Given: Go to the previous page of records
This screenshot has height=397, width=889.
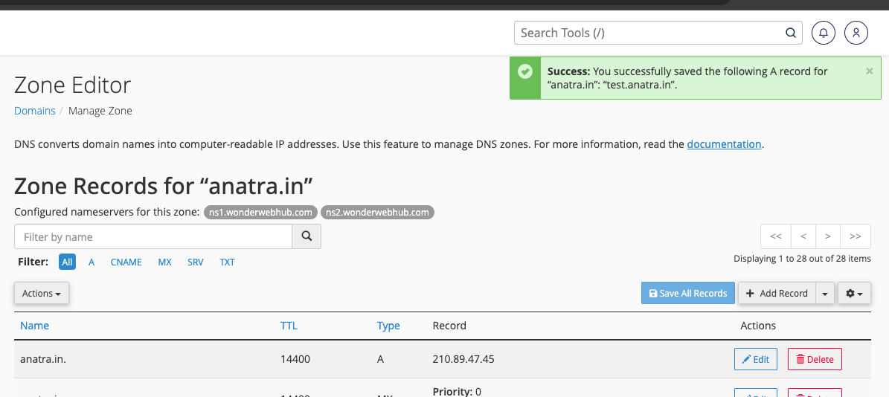Looking at the screenshot, I should pos(803,236).
